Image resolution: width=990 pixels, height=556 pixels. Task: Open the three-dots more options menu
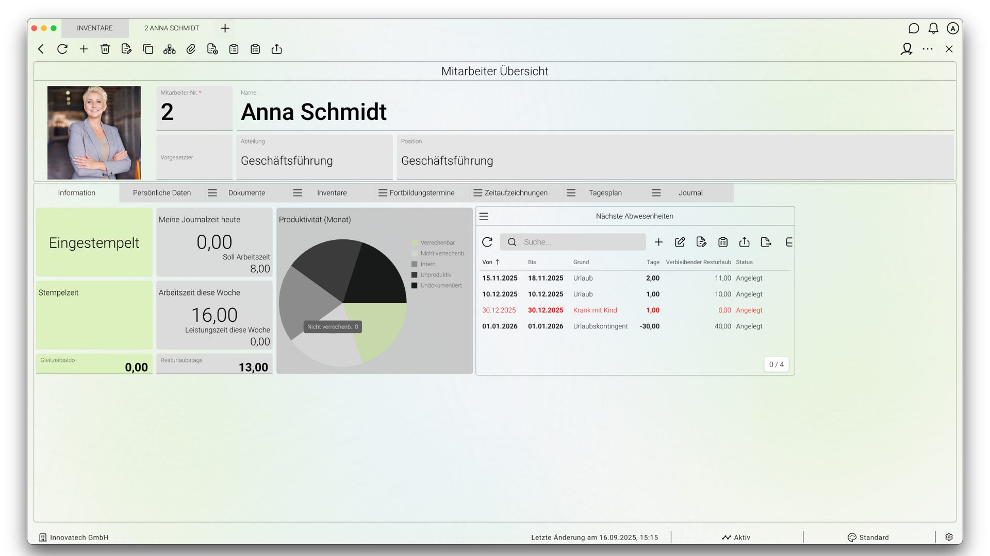(x=928, y=49)
